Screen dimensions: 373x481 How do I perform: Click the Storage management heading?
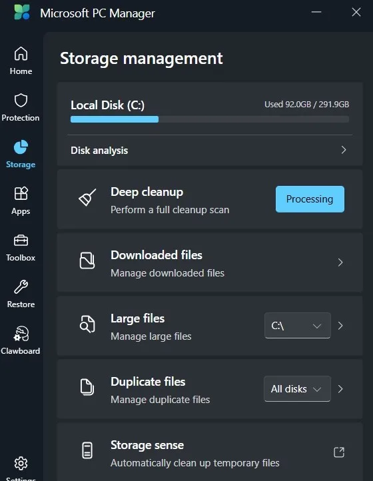[141, 58]
